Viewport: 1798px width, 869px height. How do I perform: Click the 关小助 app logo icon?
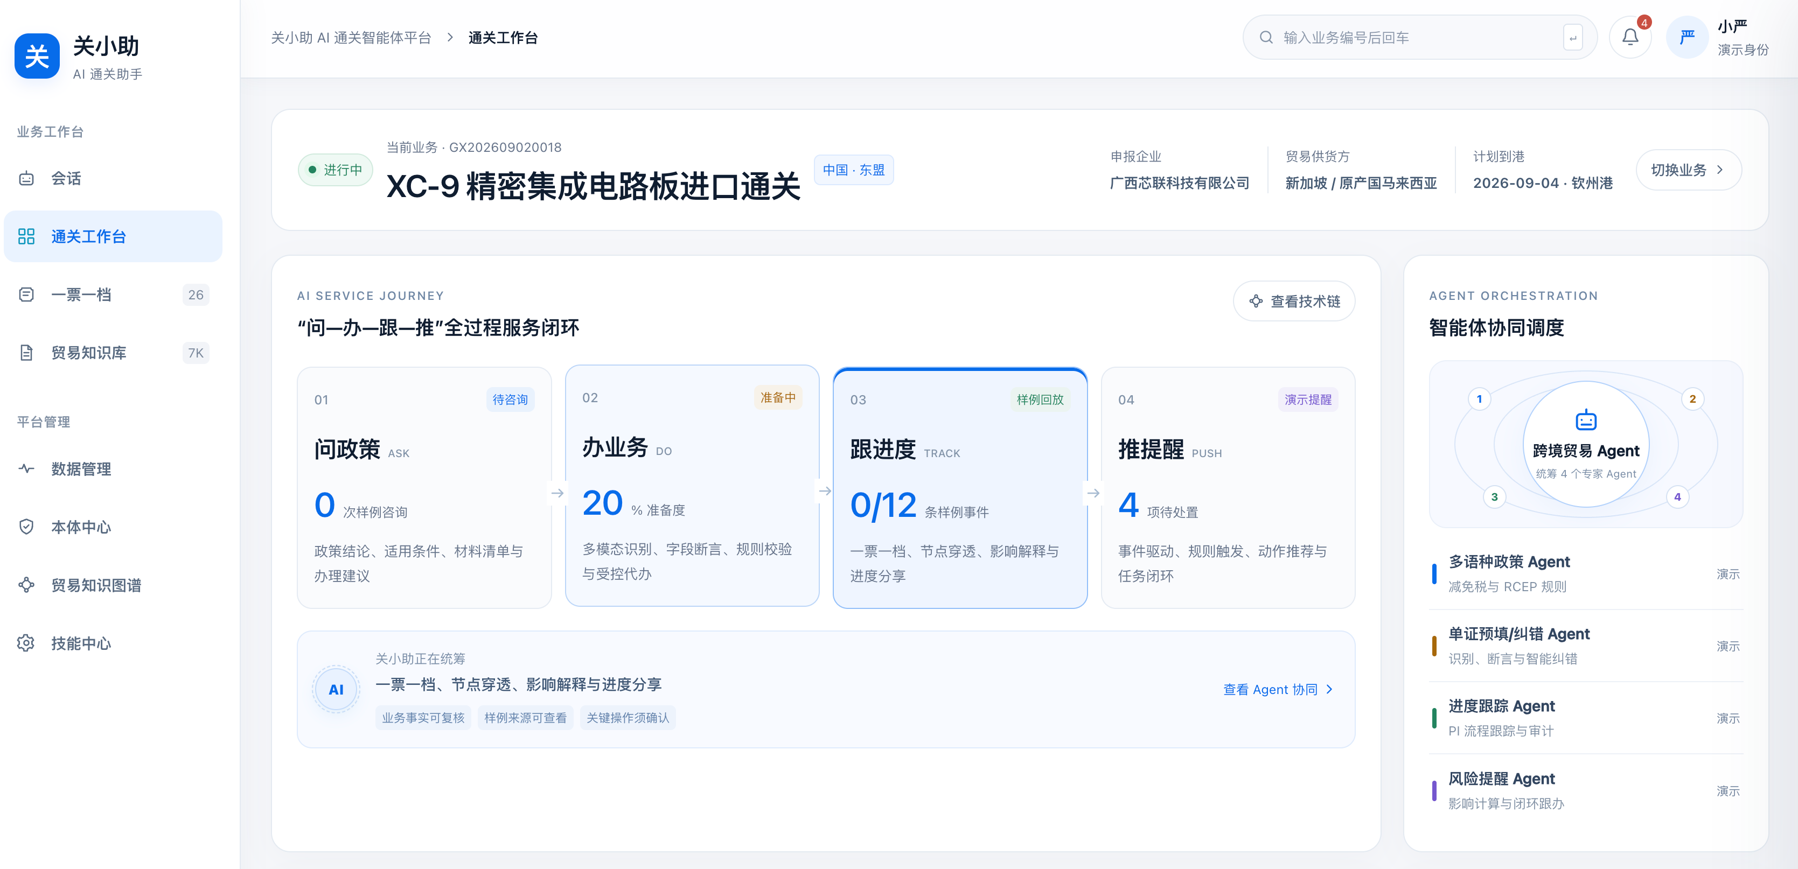[37, 56]
